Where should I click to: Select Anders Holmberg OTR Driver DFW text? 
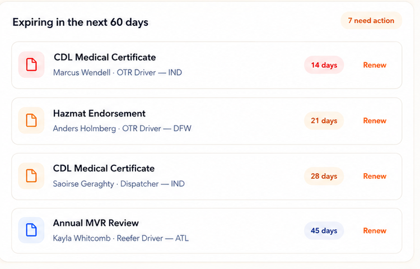point(122,128)
